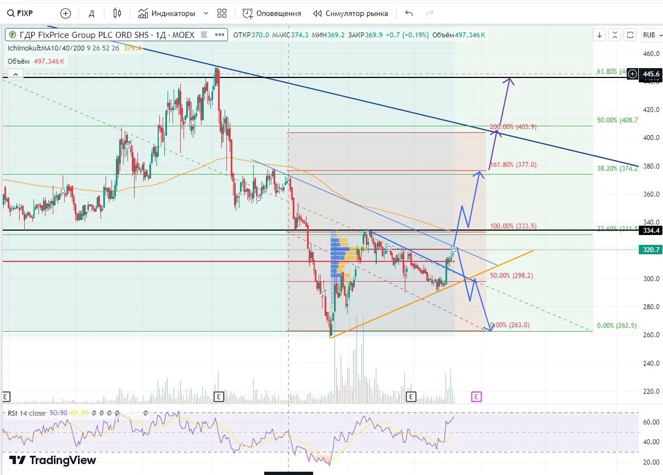Click RSI 60.00 axis label
The height and width of the screenshot is (475, 663).
click(651, 422)
